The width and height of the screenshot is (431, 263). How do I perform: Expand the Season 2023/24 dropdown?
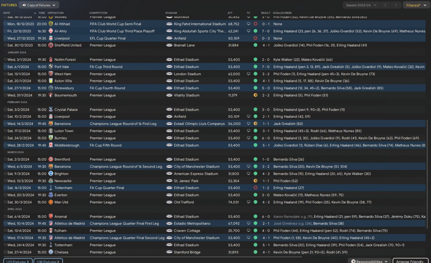click(x=361, y=5)
